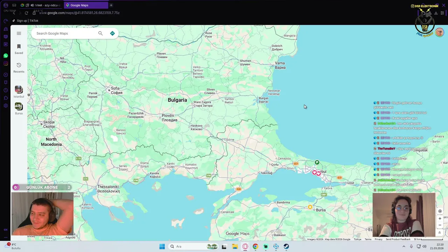Click the Edirne city label
The image size is (448, 252).
(230, 140)
